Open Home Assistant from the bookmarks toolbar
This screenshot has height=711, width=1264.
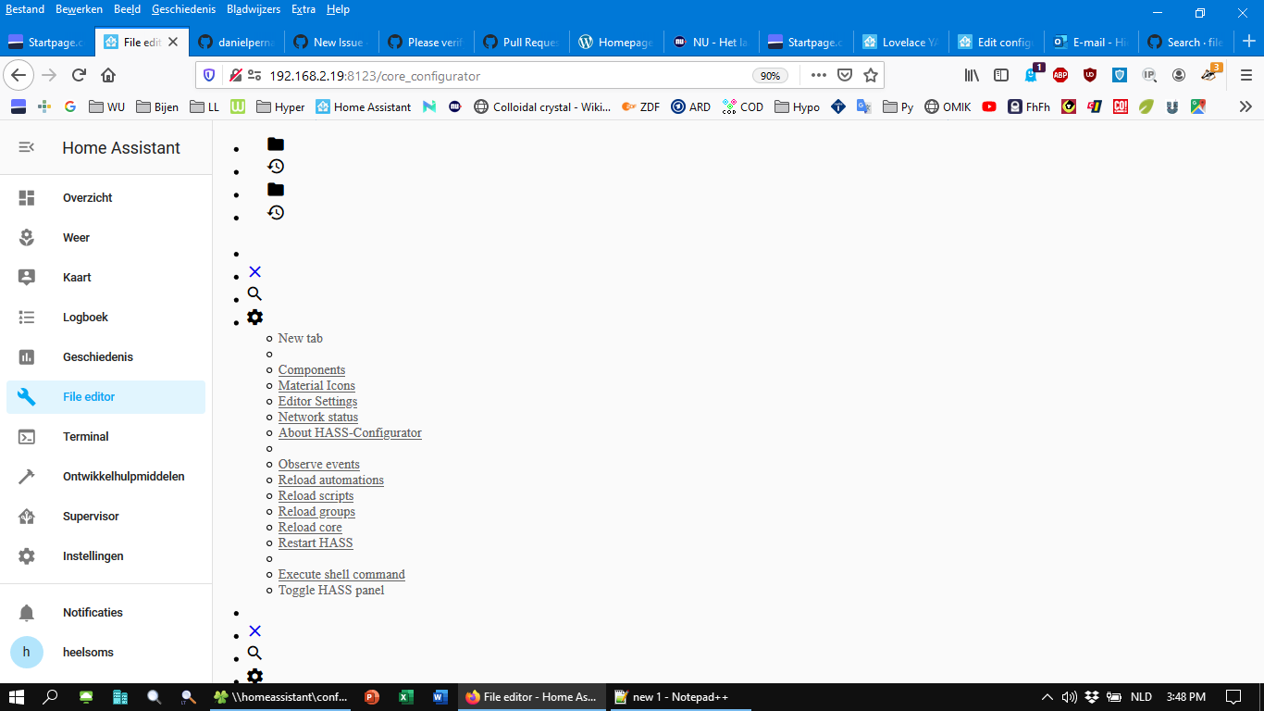pyautogui.click(x=366, y=106)
